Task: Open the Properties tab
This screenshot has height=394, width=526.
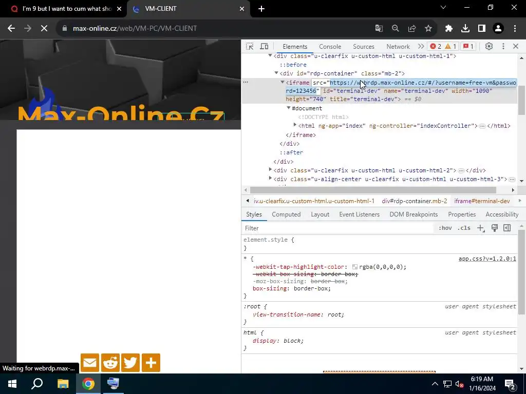Action: [462, 214]
